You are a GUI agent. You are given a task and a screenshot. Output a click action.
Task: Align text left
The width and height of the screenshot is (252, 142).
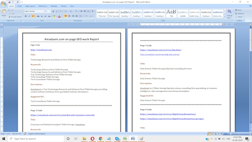pyautogui.click(x=66, y=16)
